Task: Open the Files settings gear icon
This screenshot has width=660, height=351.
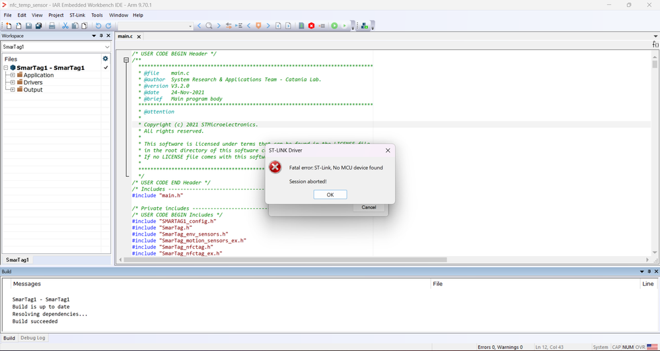Action: click(105, 59)
